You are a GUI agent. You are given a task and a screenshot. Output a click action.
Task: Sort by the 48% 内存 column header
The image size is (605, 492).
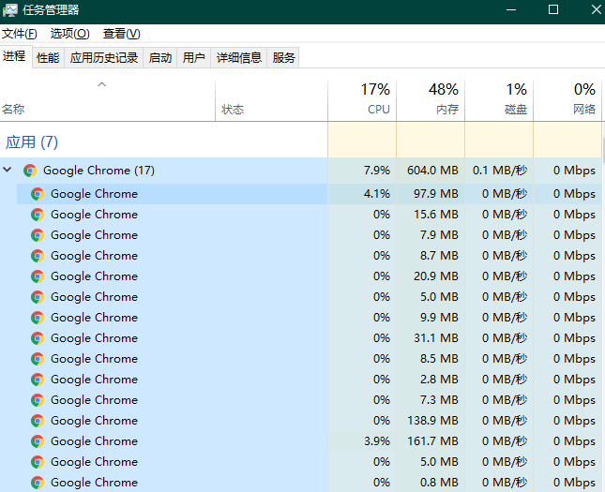coord(431,101)
